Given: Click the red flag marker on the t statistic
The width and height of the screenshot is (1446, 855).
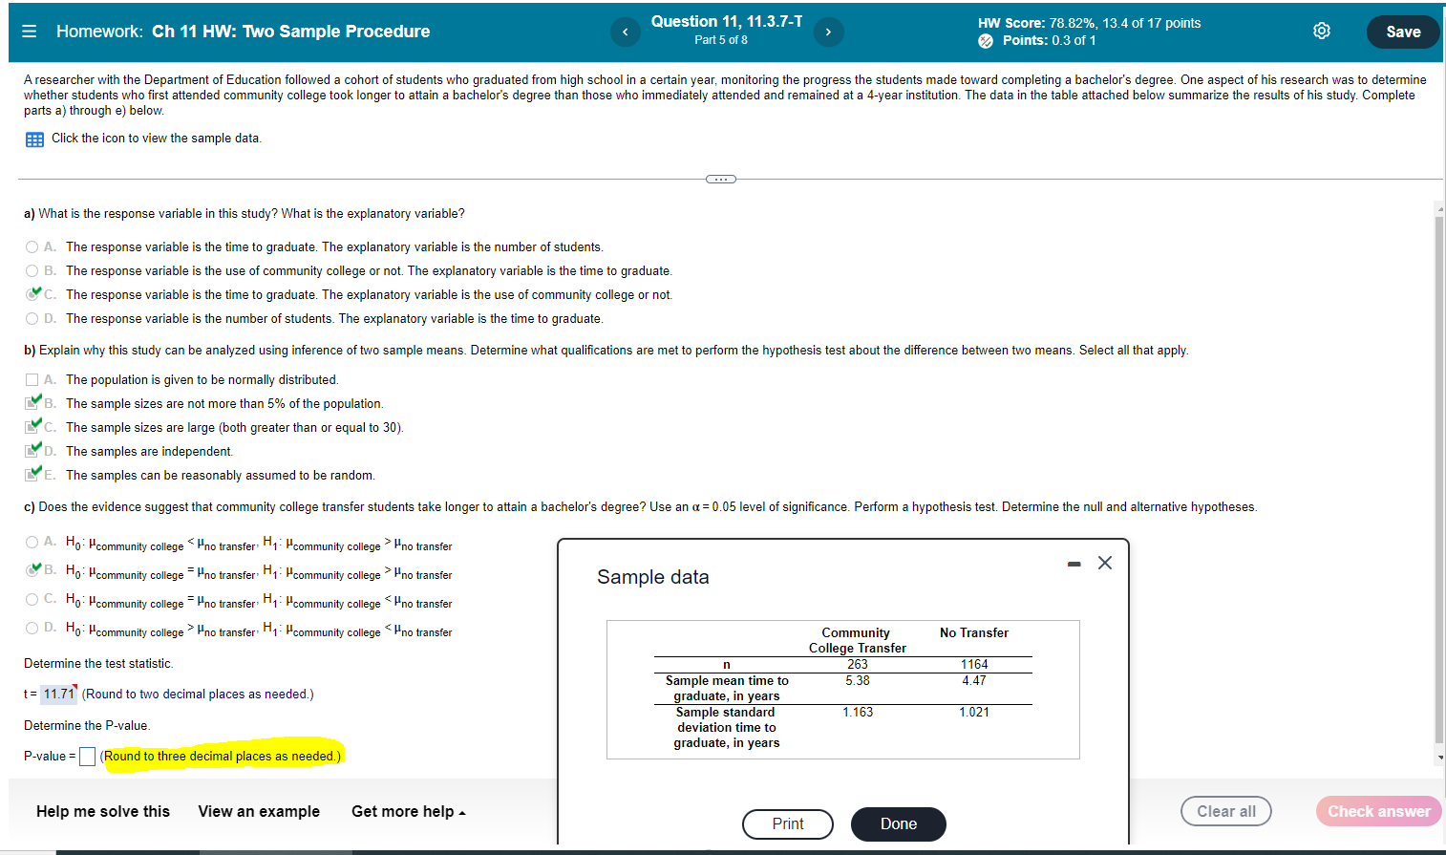Looking at the screenshot, I should pos(74,686).
